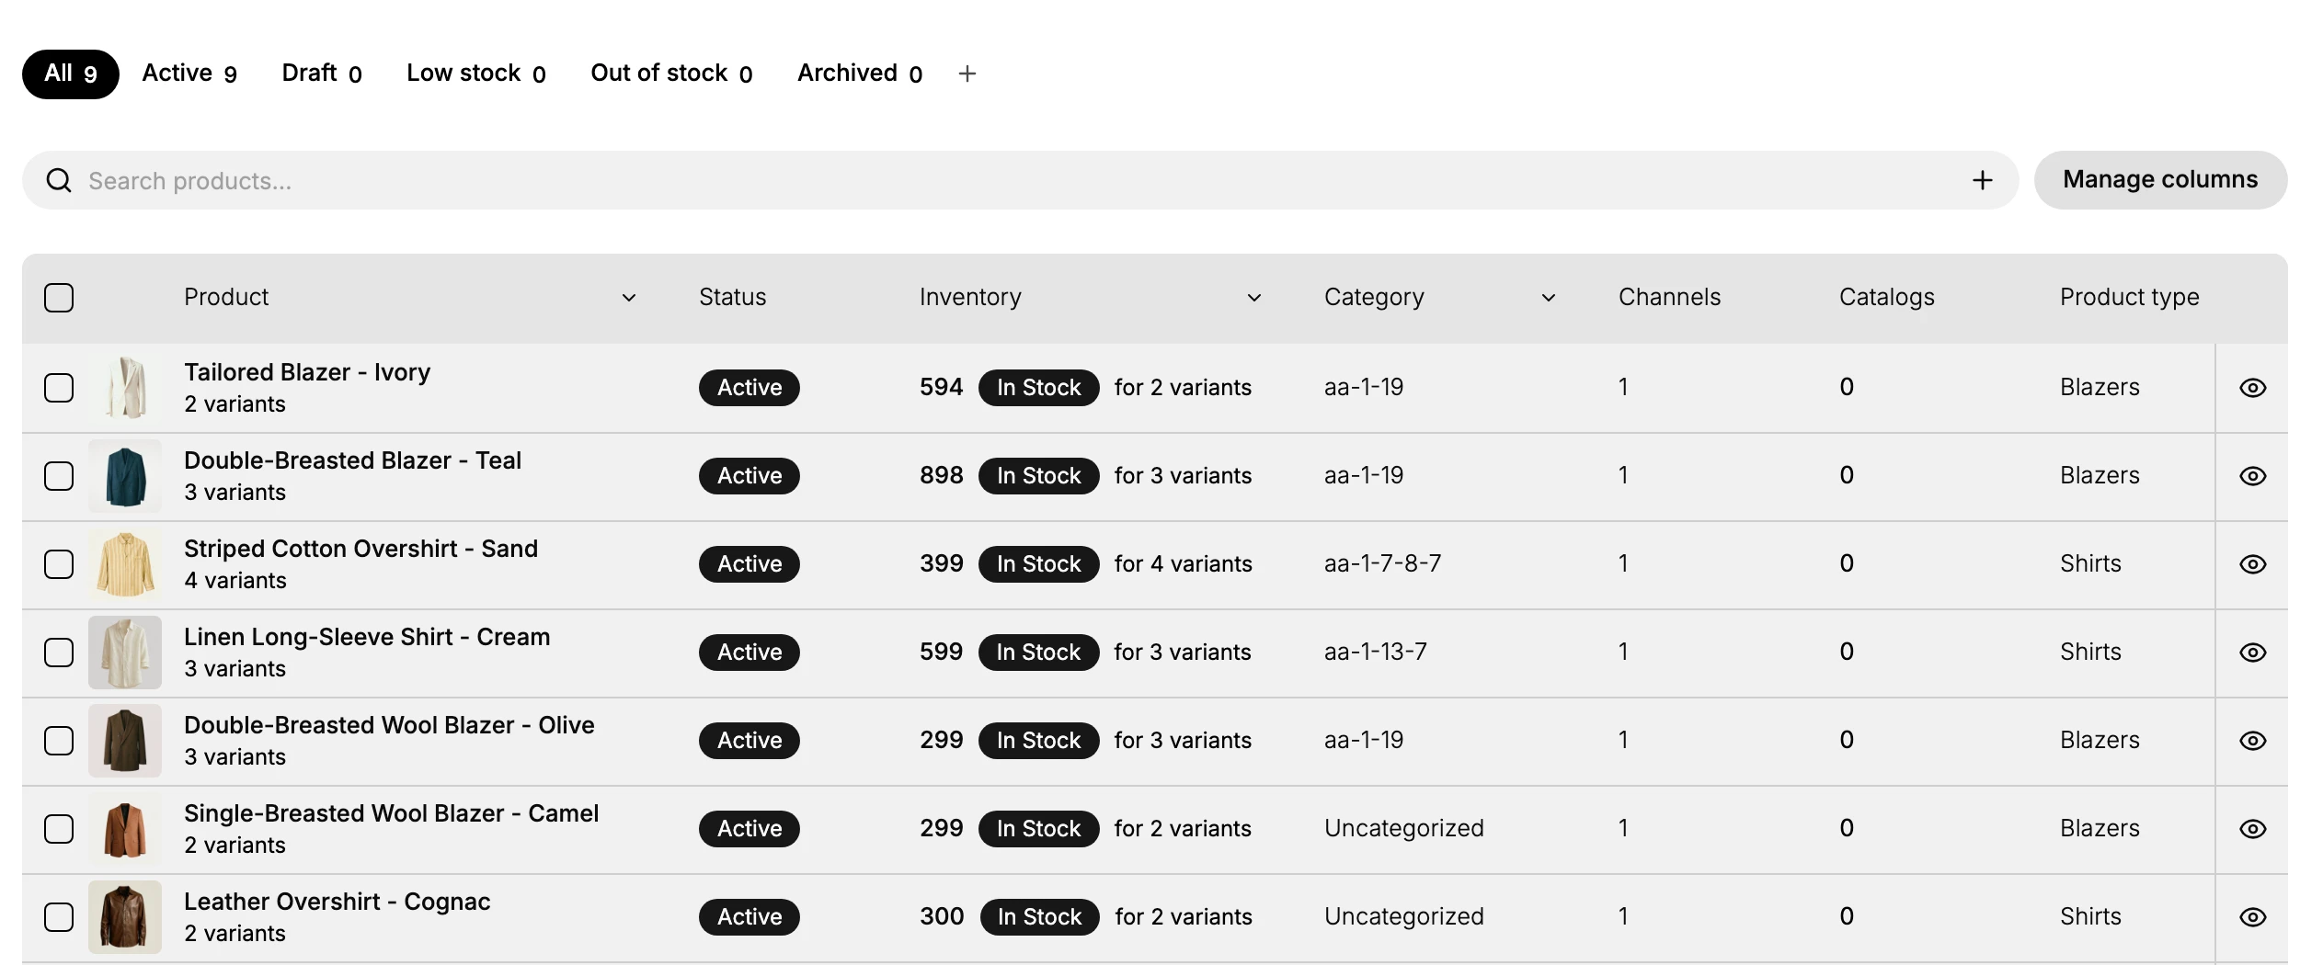Preview Linen Long-Sleeve Shirt - Cream eye icon
This screenshot has width=2323, height=965.
(2252, 653)
